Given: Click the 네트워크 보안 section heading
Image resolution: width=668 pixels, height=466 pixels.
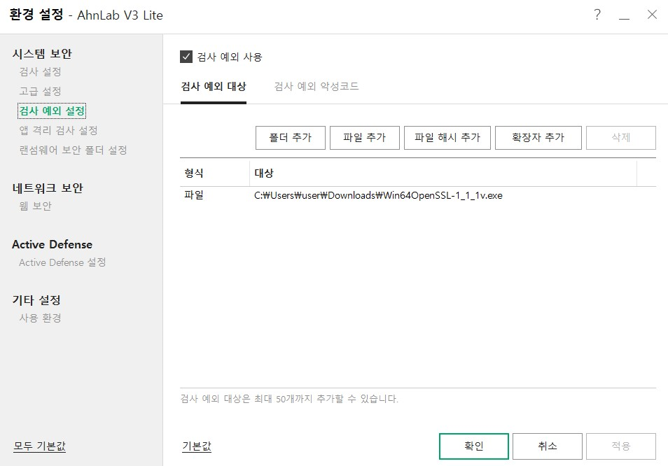Looking at the screenshot, I should 48,188.
